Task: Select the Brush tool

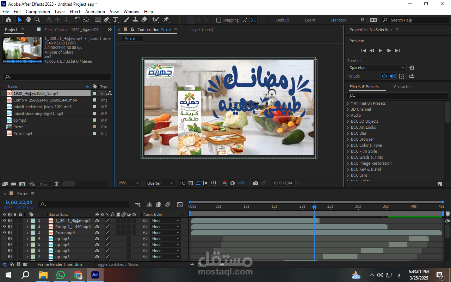Action: (x=126, y=20)
